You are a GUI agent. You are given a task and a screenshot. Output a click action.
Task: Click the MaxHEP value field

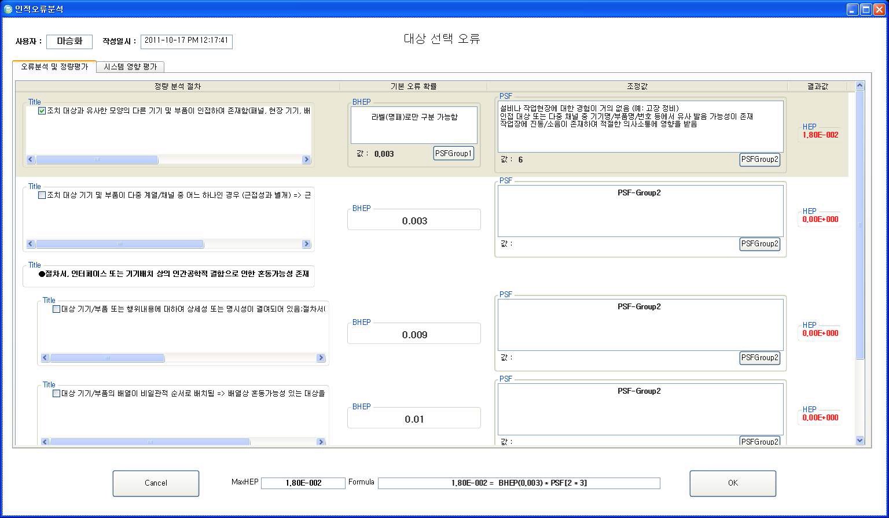click(x=303, y=483)
